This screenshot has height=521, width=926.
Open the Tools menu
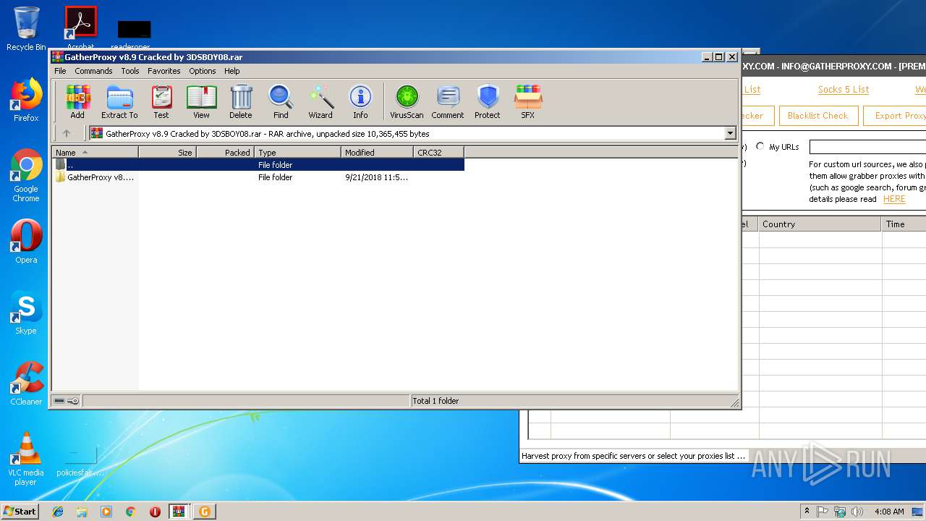(130, 71)
